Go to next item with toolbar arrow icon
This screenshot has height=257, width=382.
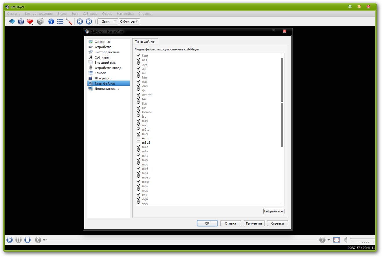click(89, 21)
